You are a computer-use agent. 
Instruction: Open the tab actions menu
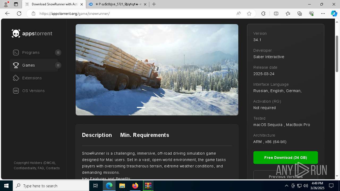(x=16, y=4)
